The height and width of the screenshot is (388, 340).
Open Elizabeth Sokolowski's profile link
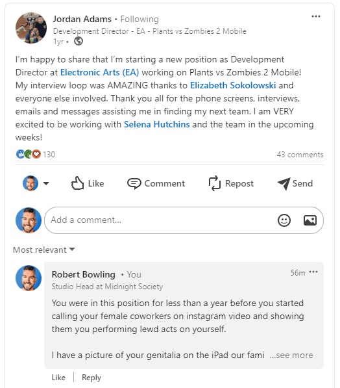(233, 85)
